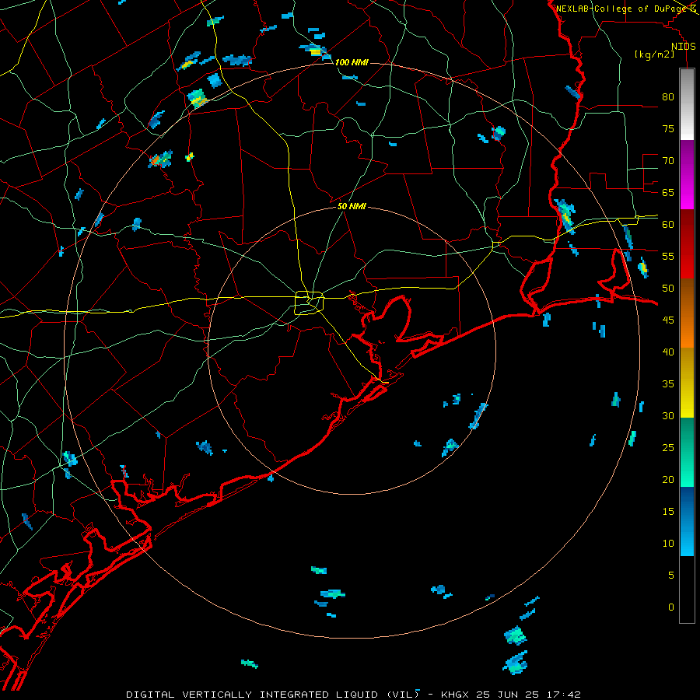Click the [kg/m2] units label
The width and height of the screenshot is (700, 700).
click(654, 54)
